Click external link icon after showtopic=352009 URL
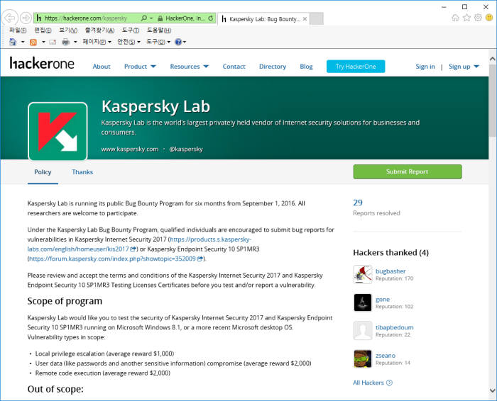This screenshot has height=401, width=497. click(x=200, y=259)
